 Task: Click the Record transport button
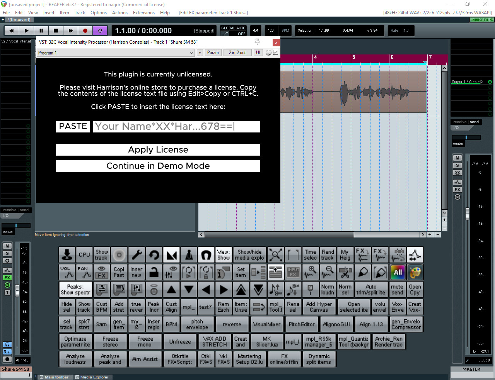(x=85, y=31)
